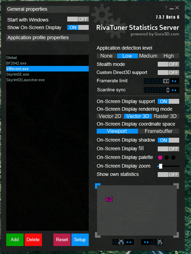Toggle Stealth mode switch

click(x=168, y=64)
